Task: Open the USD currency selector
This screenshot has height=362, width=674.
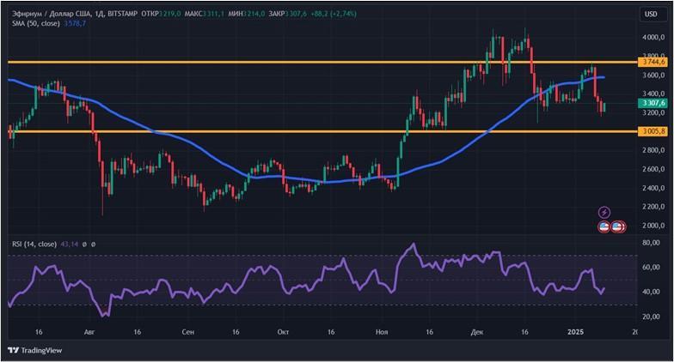Action: point(651,14)
